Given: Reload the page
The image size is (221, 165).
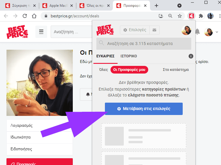Looking at the screenshot, I should [x=25, y=16].
